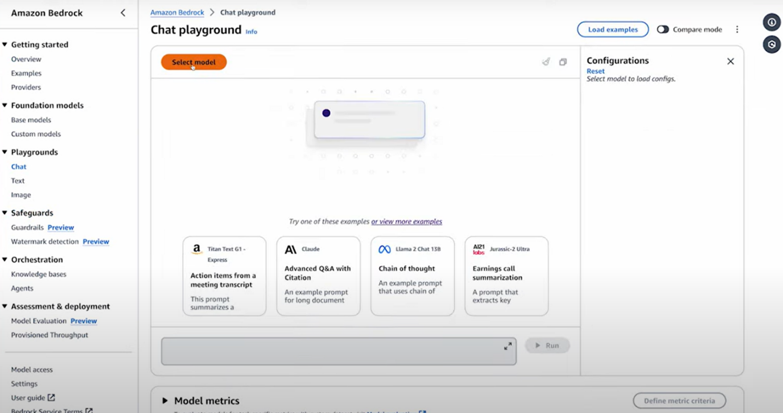Click the Reset link in Configurations
The height and width of the screenshot is (413, 783).
click(595, 71)
